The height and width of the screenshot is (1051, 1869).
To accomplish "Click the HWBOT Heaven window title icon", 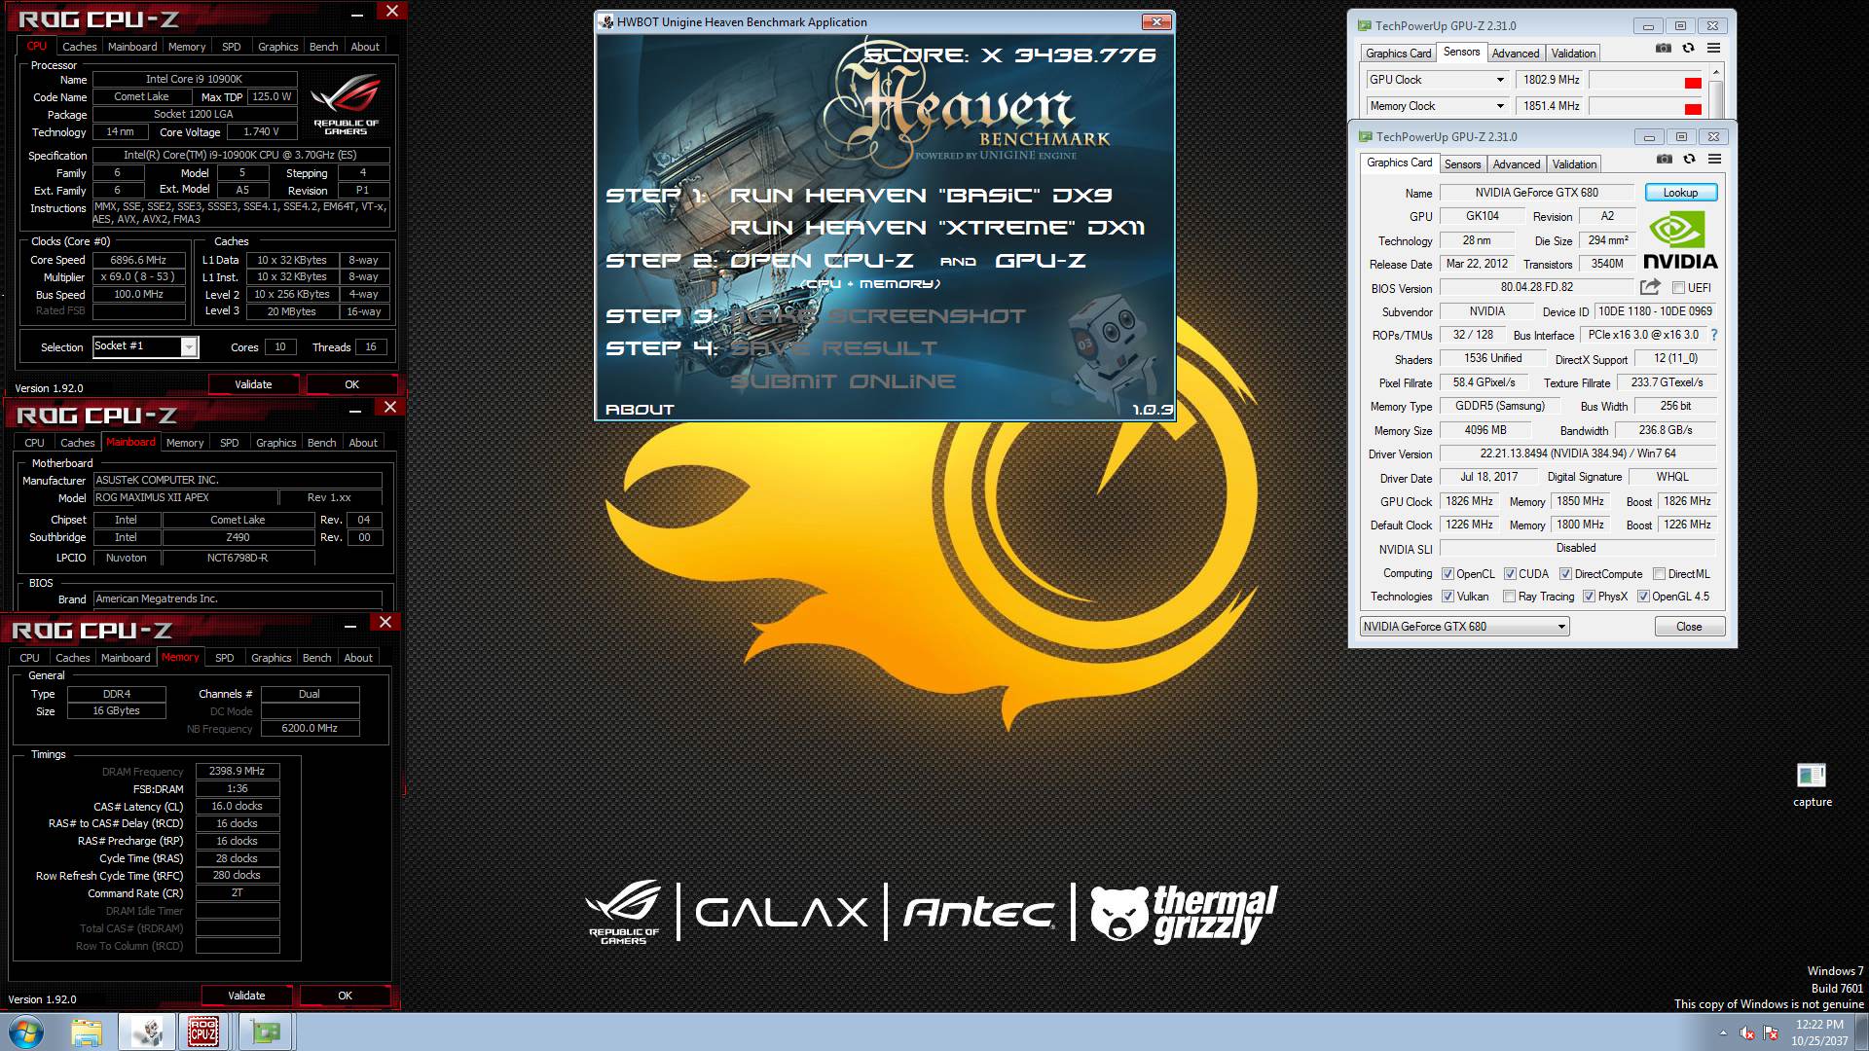I will (605, 22).
